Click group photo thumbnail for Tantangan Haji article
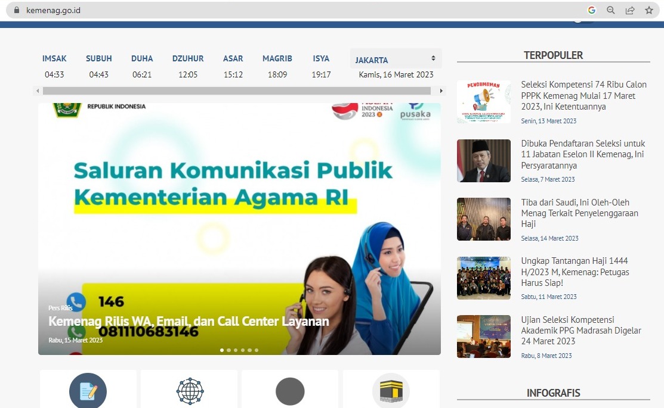This screenshot has height=408, width=664. click(484, 278)
